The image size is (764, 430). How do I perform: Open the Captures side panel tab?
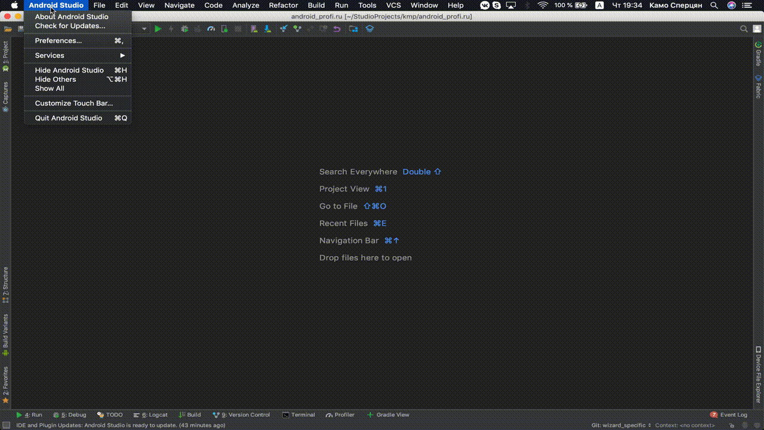click(5, 97)
